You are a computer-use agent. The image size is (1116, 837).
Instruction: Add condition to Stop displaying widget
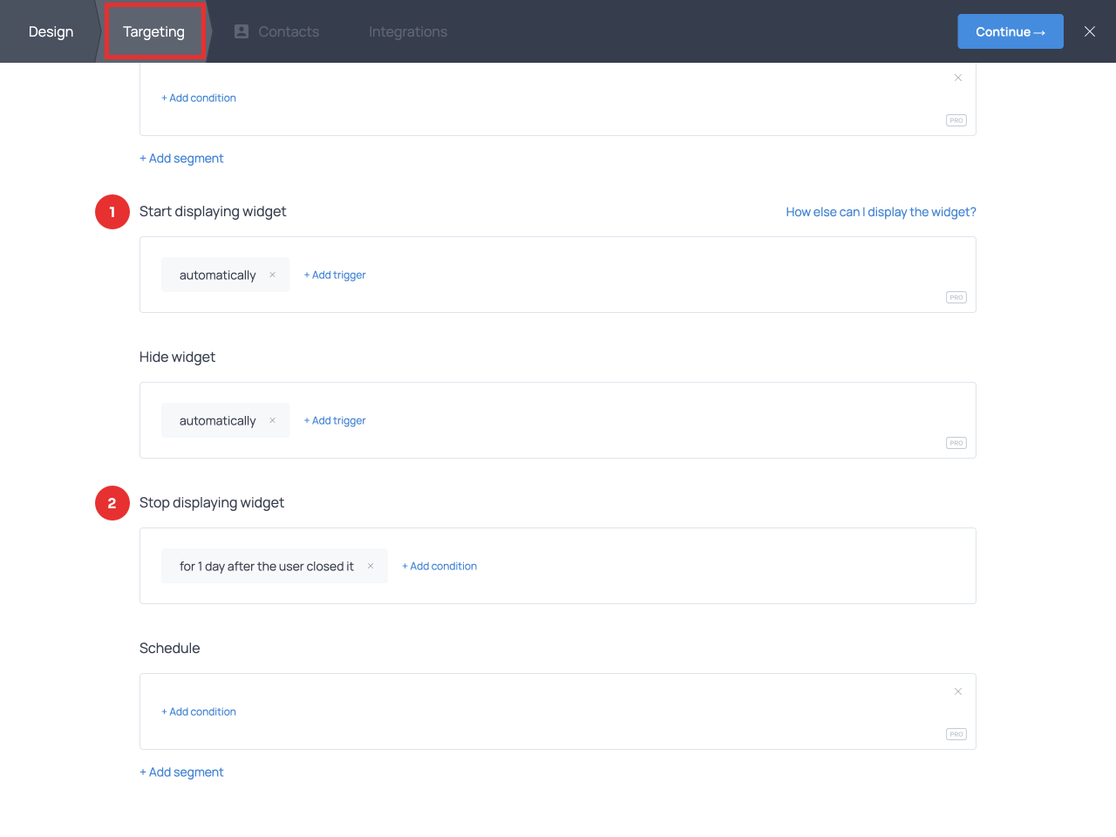439,566
